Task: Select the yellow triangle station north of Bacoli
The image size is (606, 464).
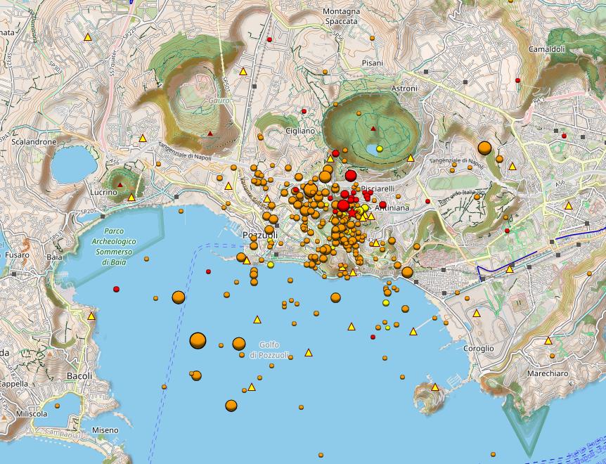Action: point(91,316)
